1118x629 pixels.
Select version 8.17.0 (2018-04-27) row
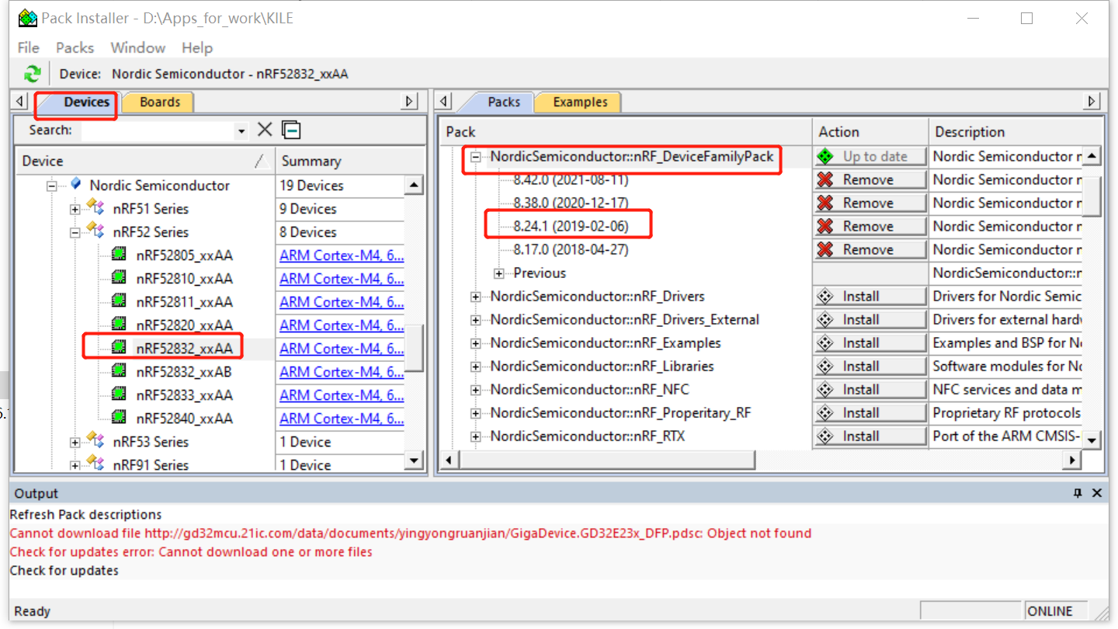point(571,249)
